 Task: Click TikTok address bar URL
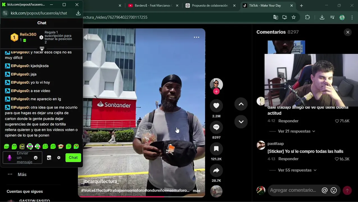coord(115,17)
